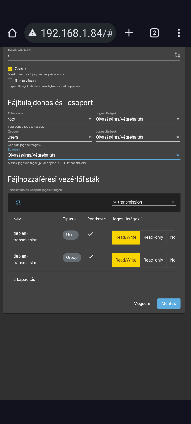This screenshot has height=424, width=191.
Task: Enable the Rekurzívan checkbox
Action: click(10, 81)
